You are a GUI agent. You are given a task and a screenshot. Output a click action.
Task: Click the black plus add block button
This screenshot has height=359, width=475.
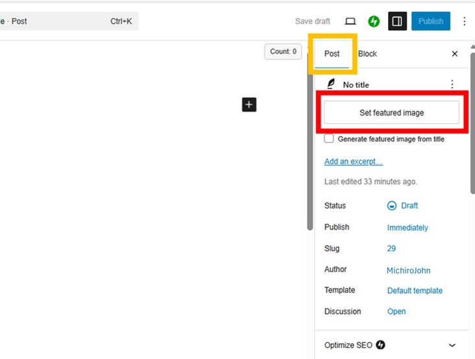tap(249, 105)
